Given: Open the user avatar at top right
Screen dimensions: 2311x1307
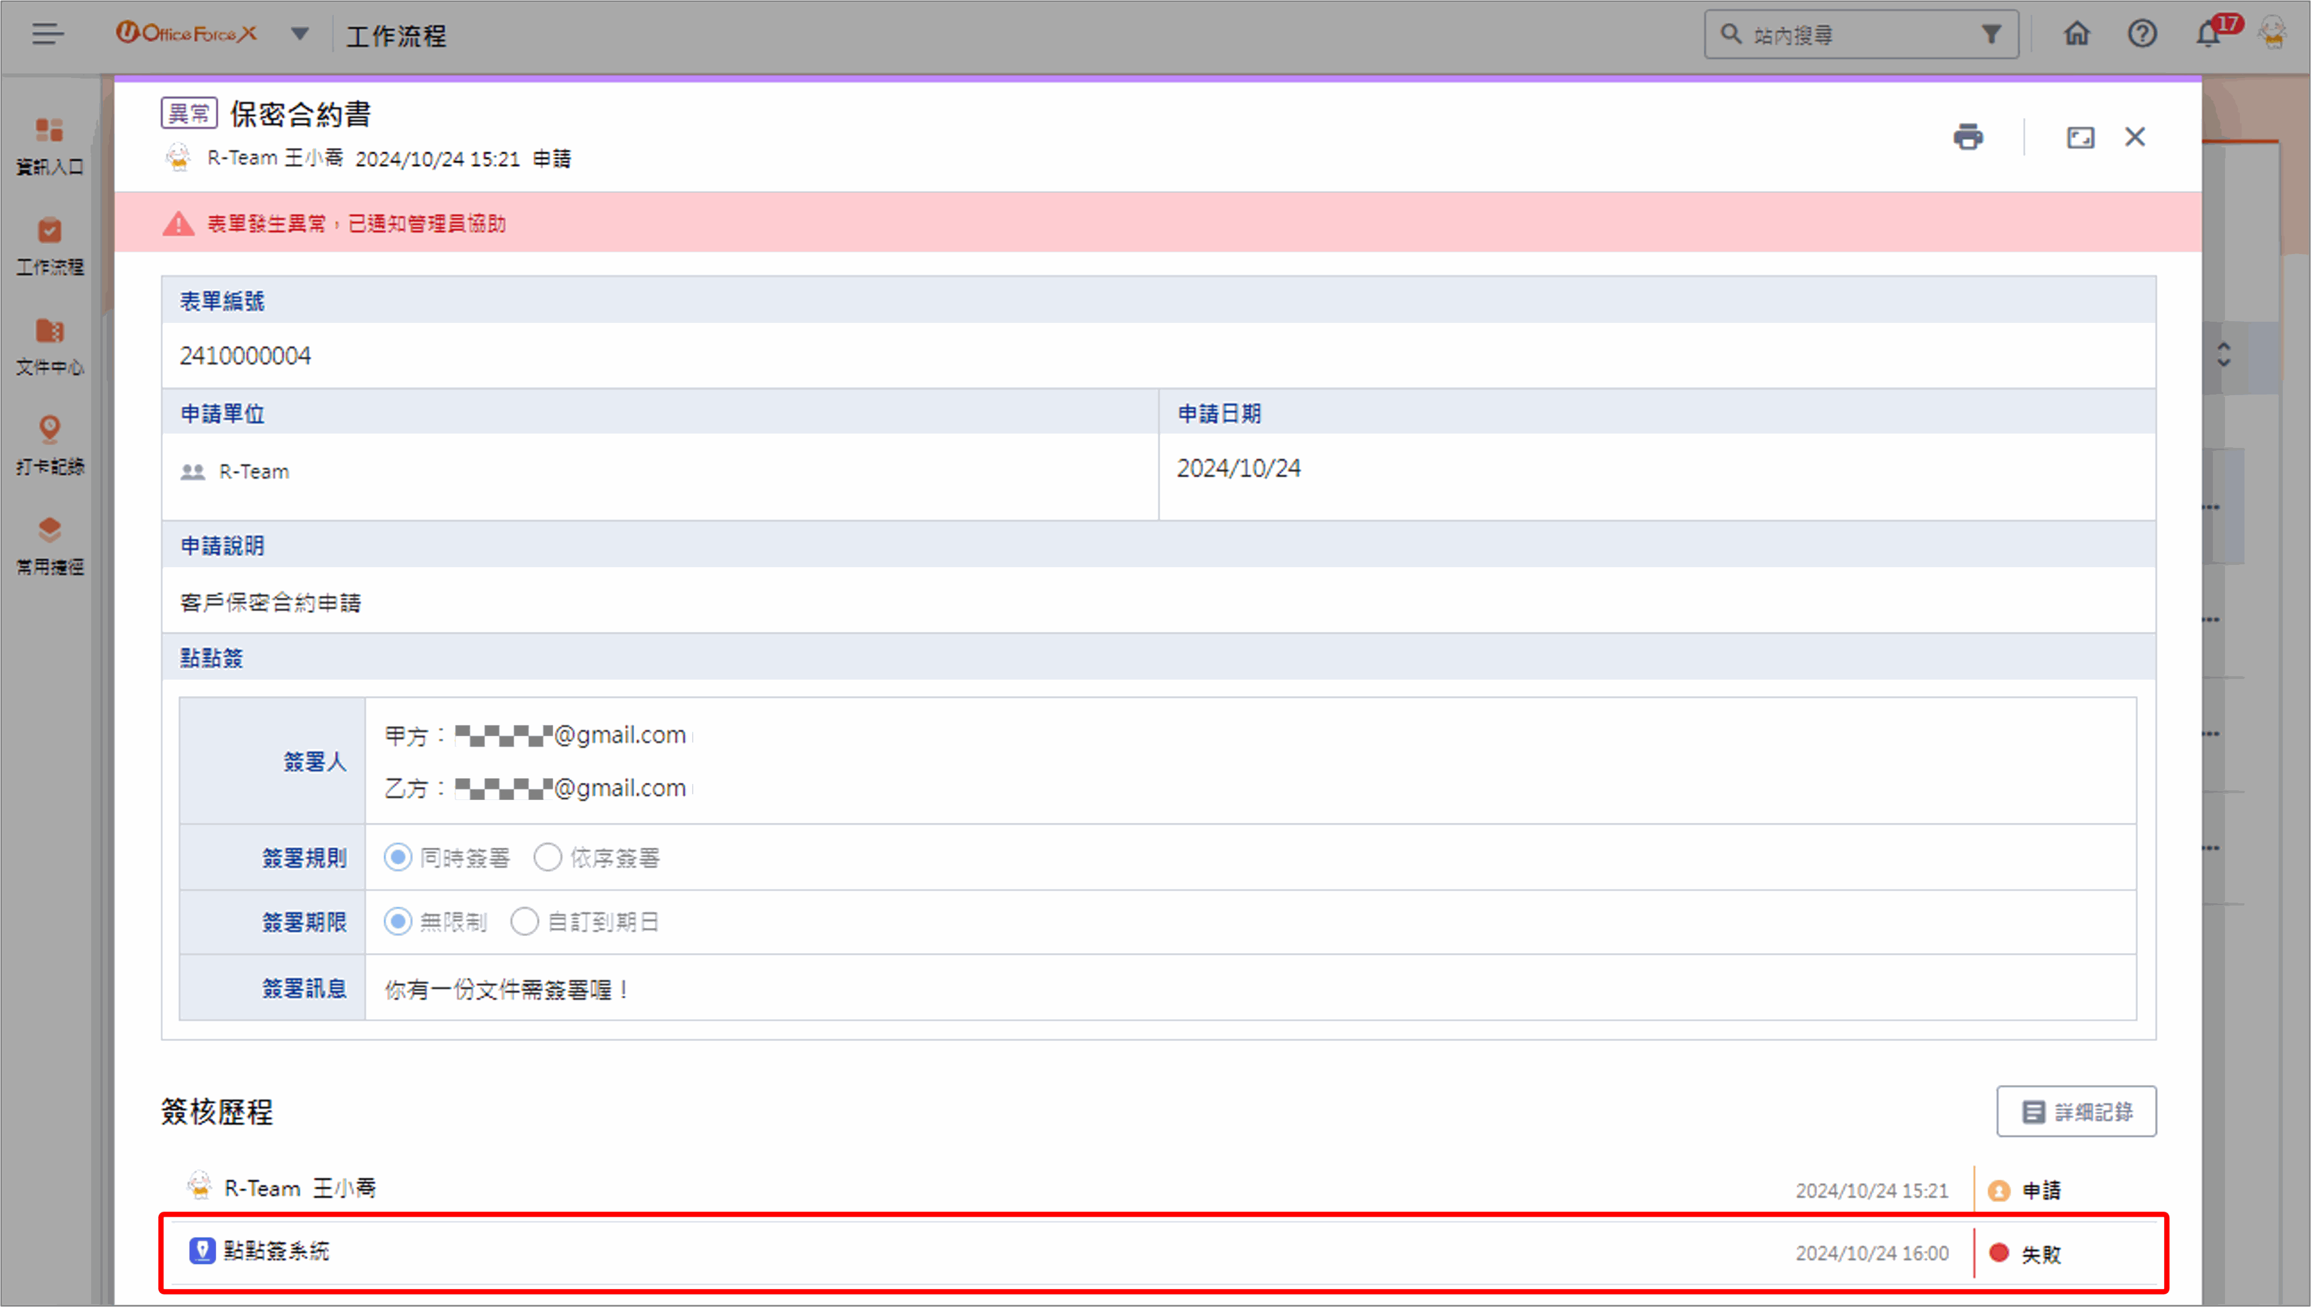Looking at the screenshot, I should 2273,33.
